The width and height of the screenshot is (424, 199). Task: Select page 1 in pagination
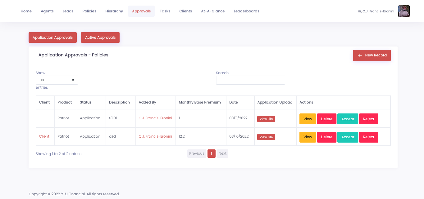(x=212, y=153)
